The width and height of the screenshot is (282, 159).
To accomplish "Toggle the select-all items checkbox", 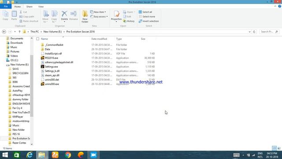I will tap(37, 39).
